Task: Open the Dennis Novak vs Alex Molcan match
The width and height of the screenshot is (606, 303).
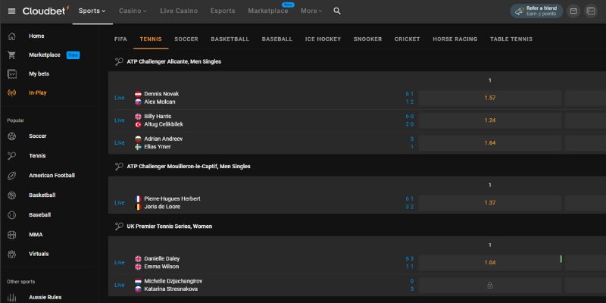Action: pos(161,98)
